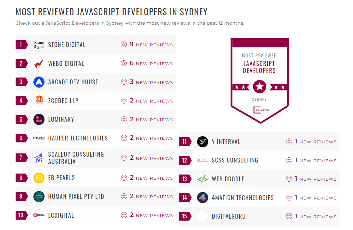Click the 9 New Reviews link for Stone Digital
This screenshot has width=353, height=230.
(x=150, y=45)
